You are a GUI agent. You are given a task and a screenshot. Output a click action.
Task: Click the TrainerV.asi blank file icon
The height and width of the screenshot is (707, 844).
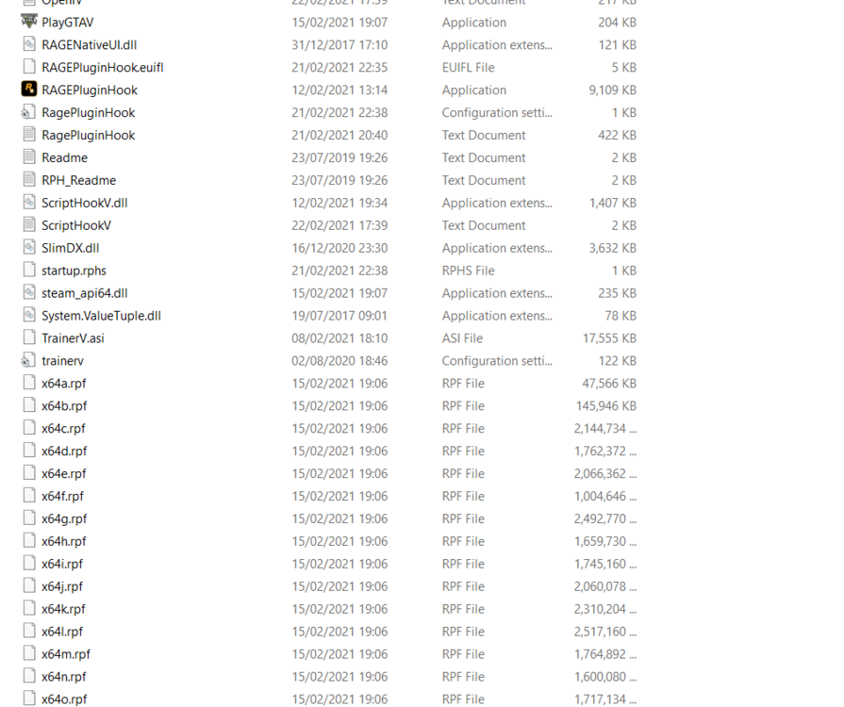point(29,337)
